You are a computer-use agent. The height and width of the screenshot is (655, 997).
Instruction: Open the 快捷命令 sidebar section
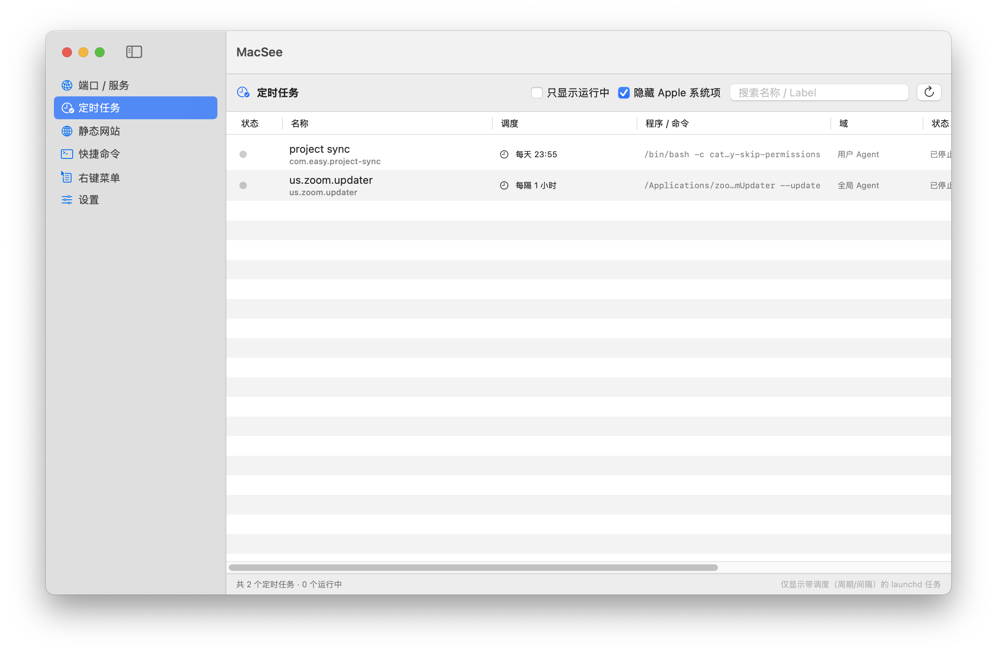(136, 154)
